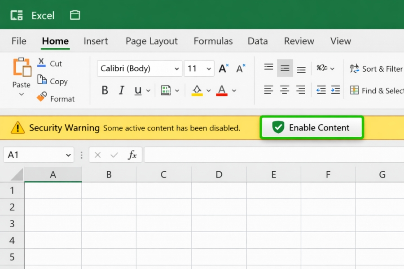This screenshot has height=269, width=404.
Task: Click the Increase Indent icon
Action: (x=335, y=90)
